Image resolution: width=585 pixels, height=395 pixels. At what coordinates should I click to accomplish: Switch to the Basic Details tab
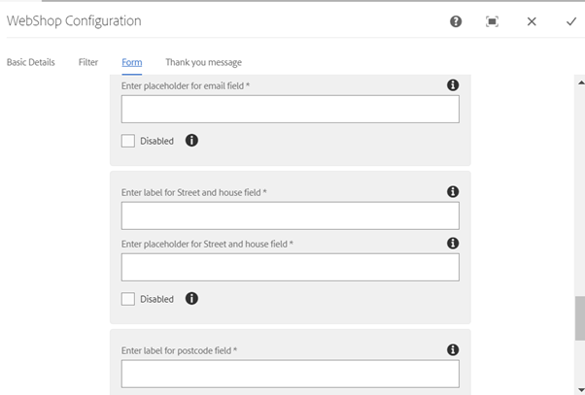(x=30, y=62)
